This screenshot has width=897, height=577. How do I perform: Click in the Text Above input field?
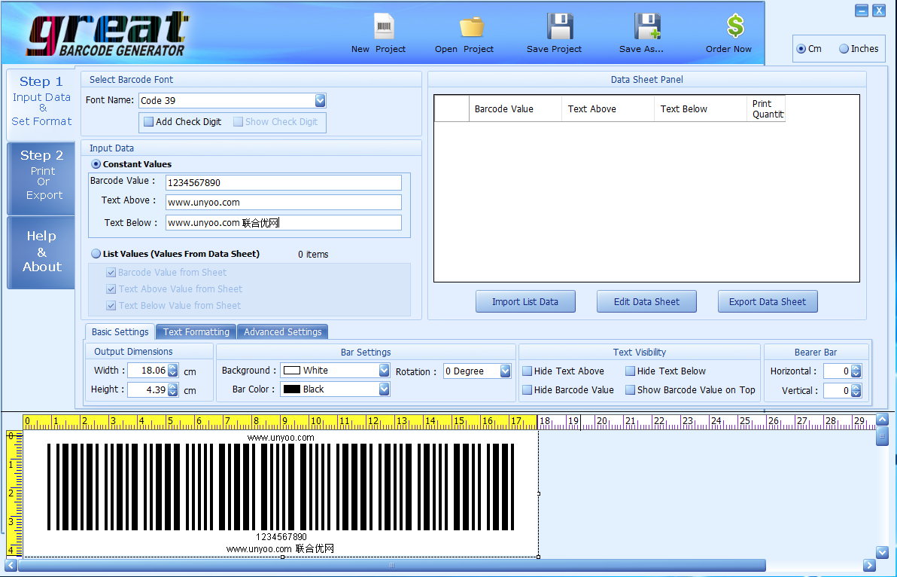click(283, 202)
